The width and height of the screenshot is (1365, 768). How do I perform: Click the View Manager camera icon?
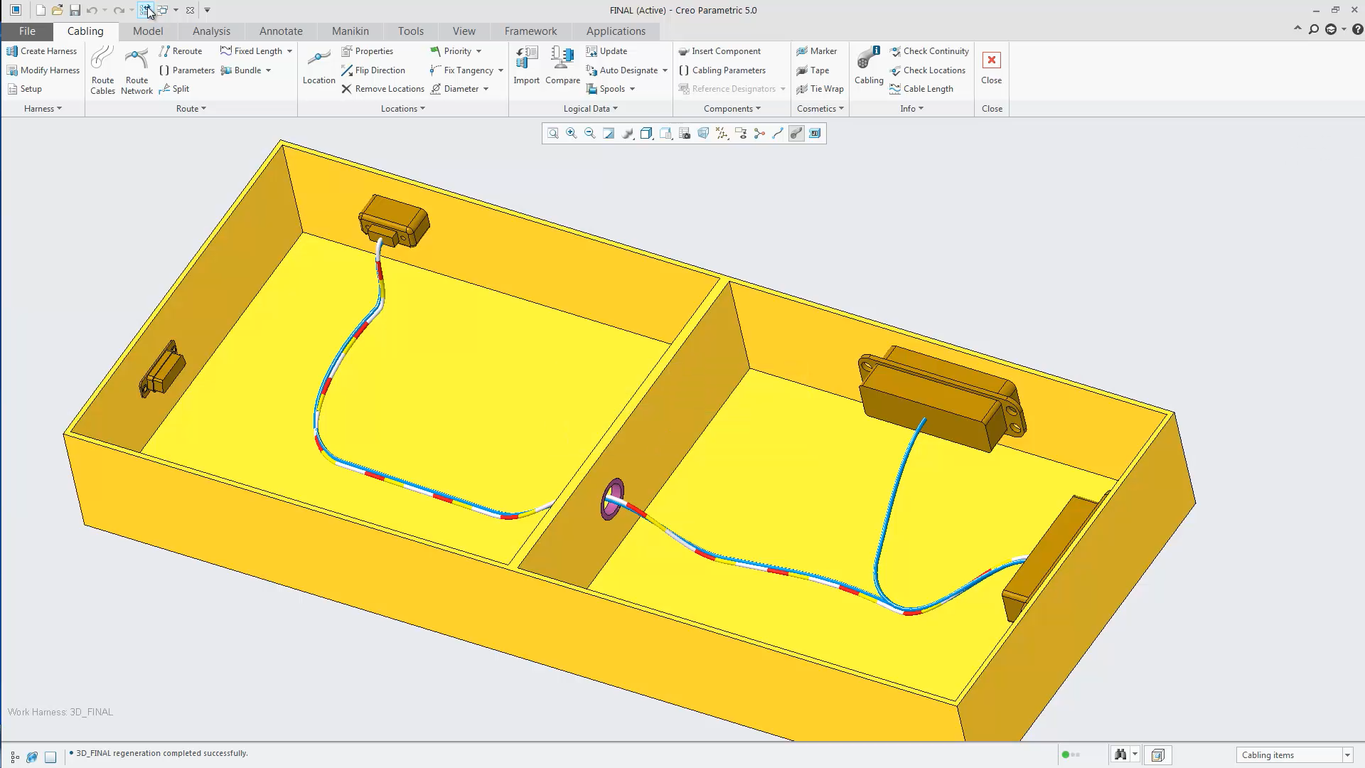coord(685,133)
